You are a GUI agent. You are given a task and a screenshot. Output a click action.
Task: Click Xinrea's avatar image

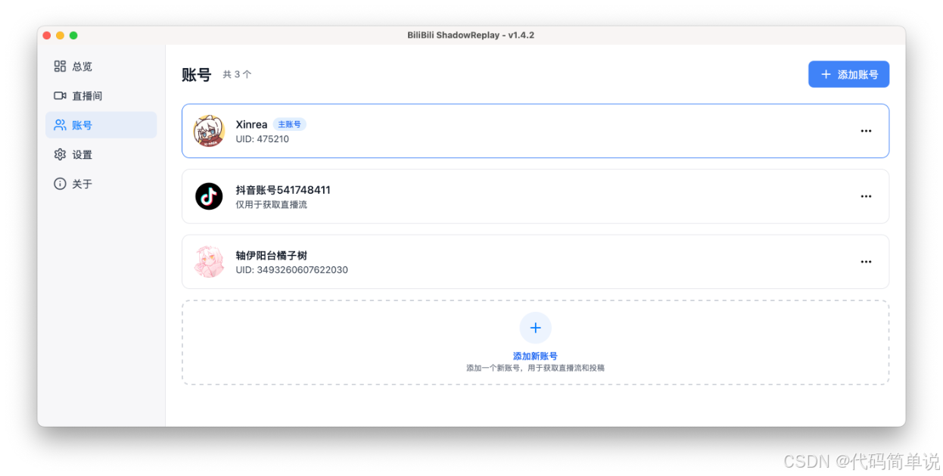[209, 131]
